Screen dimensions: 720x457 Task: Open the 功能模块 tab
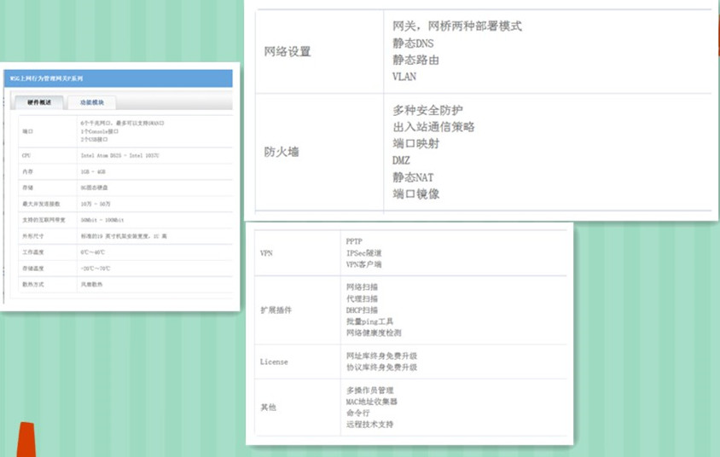(91, 102)
